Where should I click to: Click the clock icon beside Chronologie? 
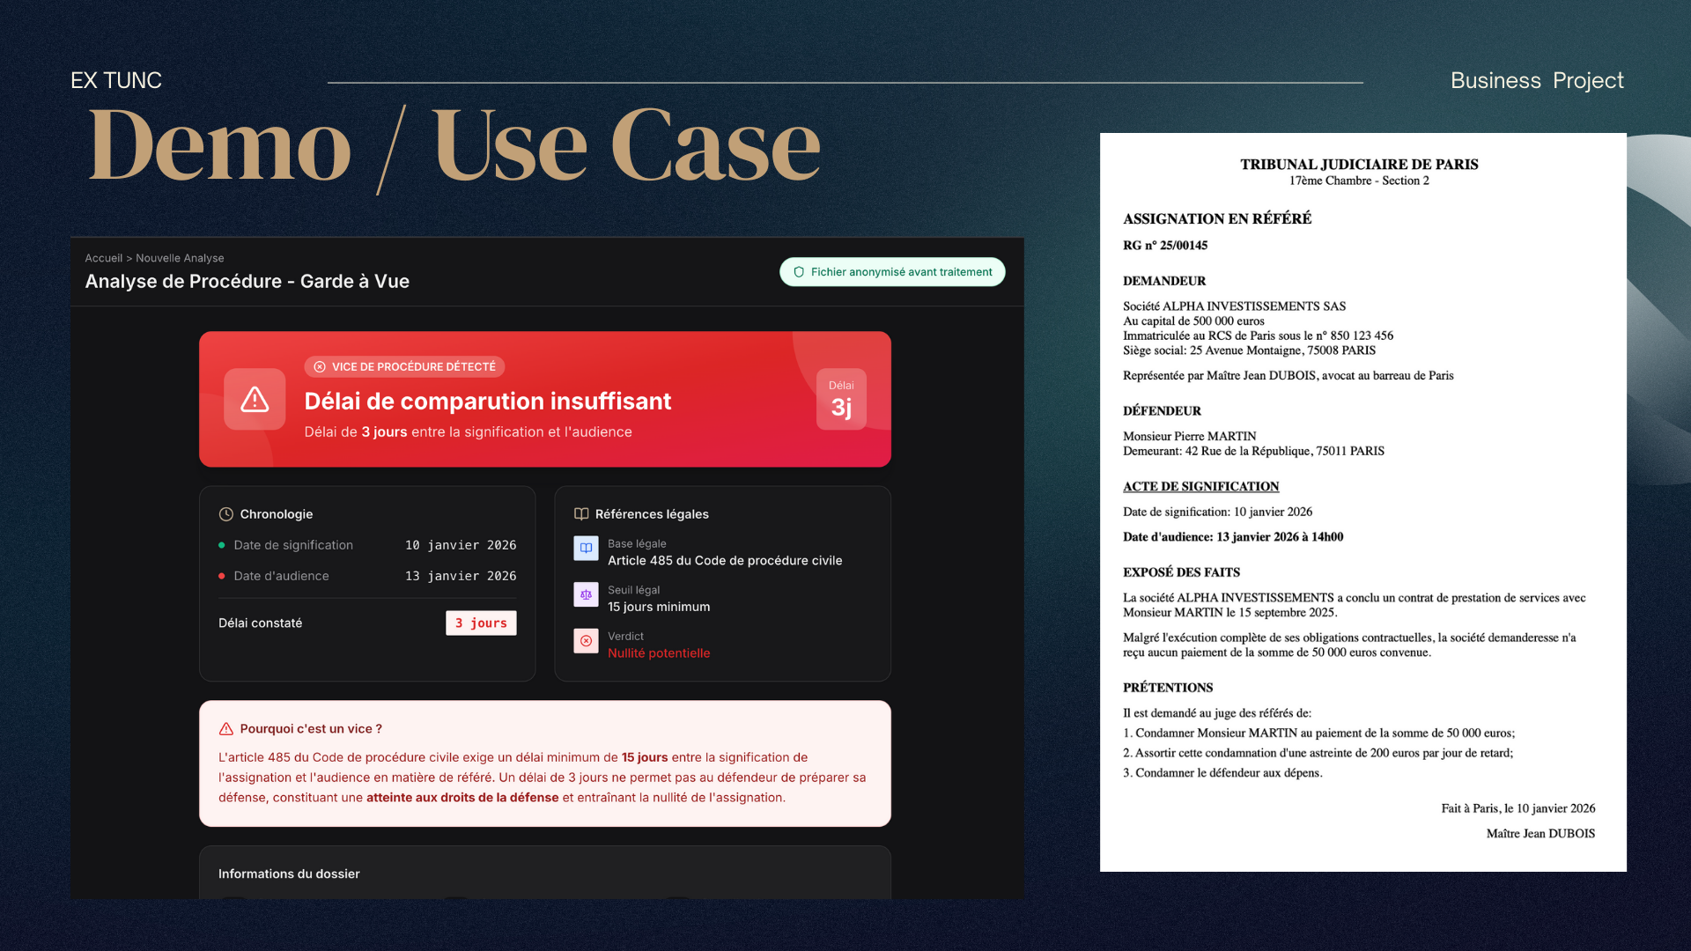coord(226,514)
